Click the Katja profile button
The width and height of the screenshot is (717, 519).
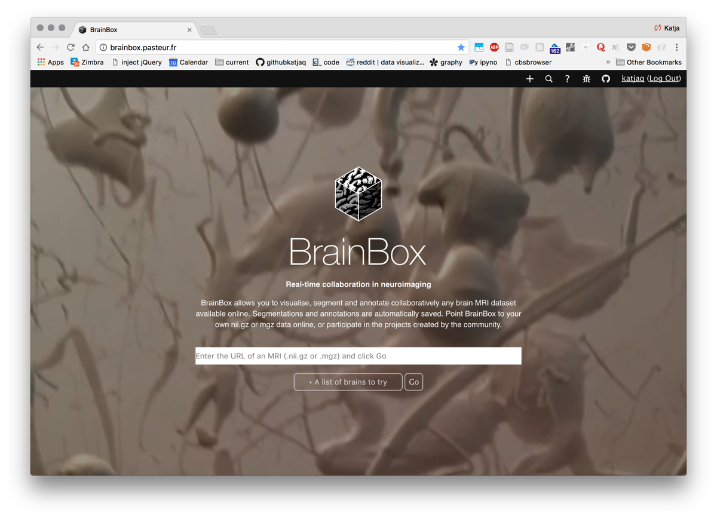pyautogui.click(x=667, y=28)
